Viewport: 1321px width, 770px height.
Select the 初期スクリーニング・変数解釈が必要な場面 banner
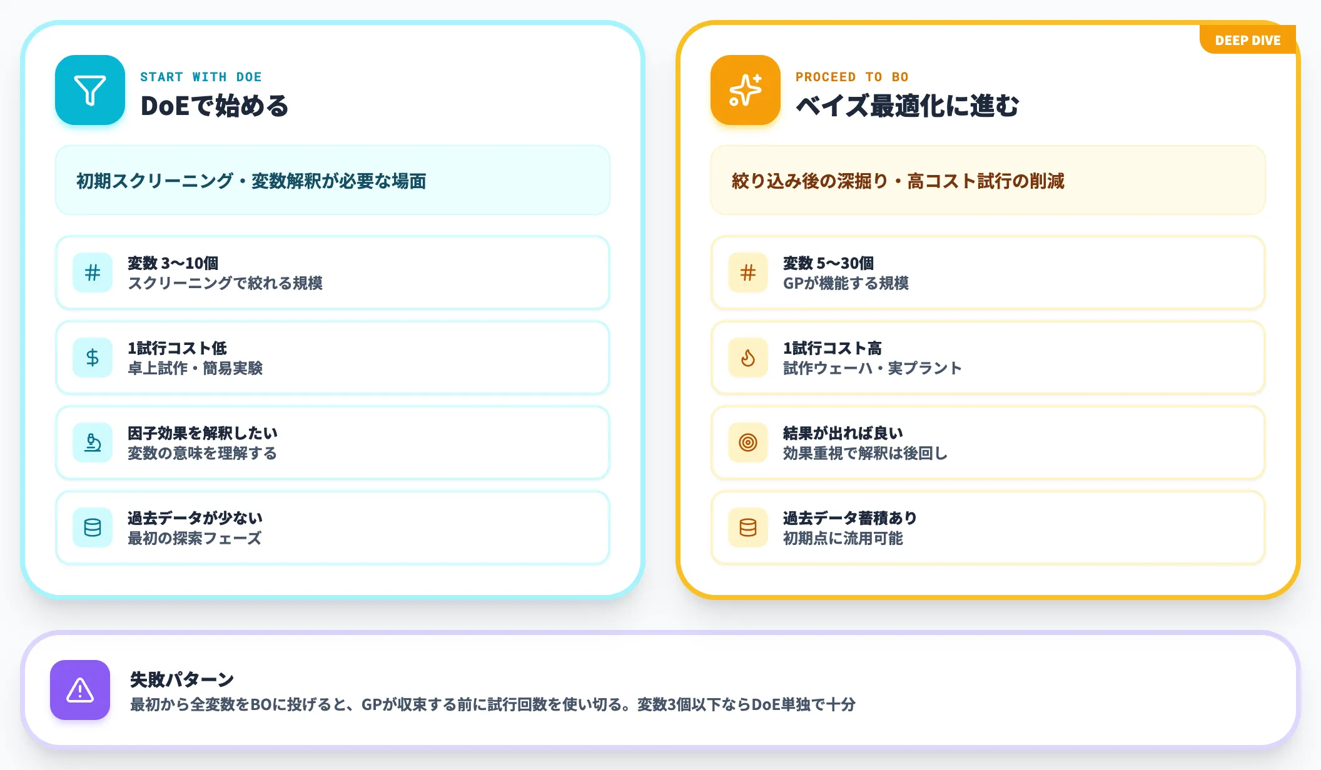tap(333, 181)
